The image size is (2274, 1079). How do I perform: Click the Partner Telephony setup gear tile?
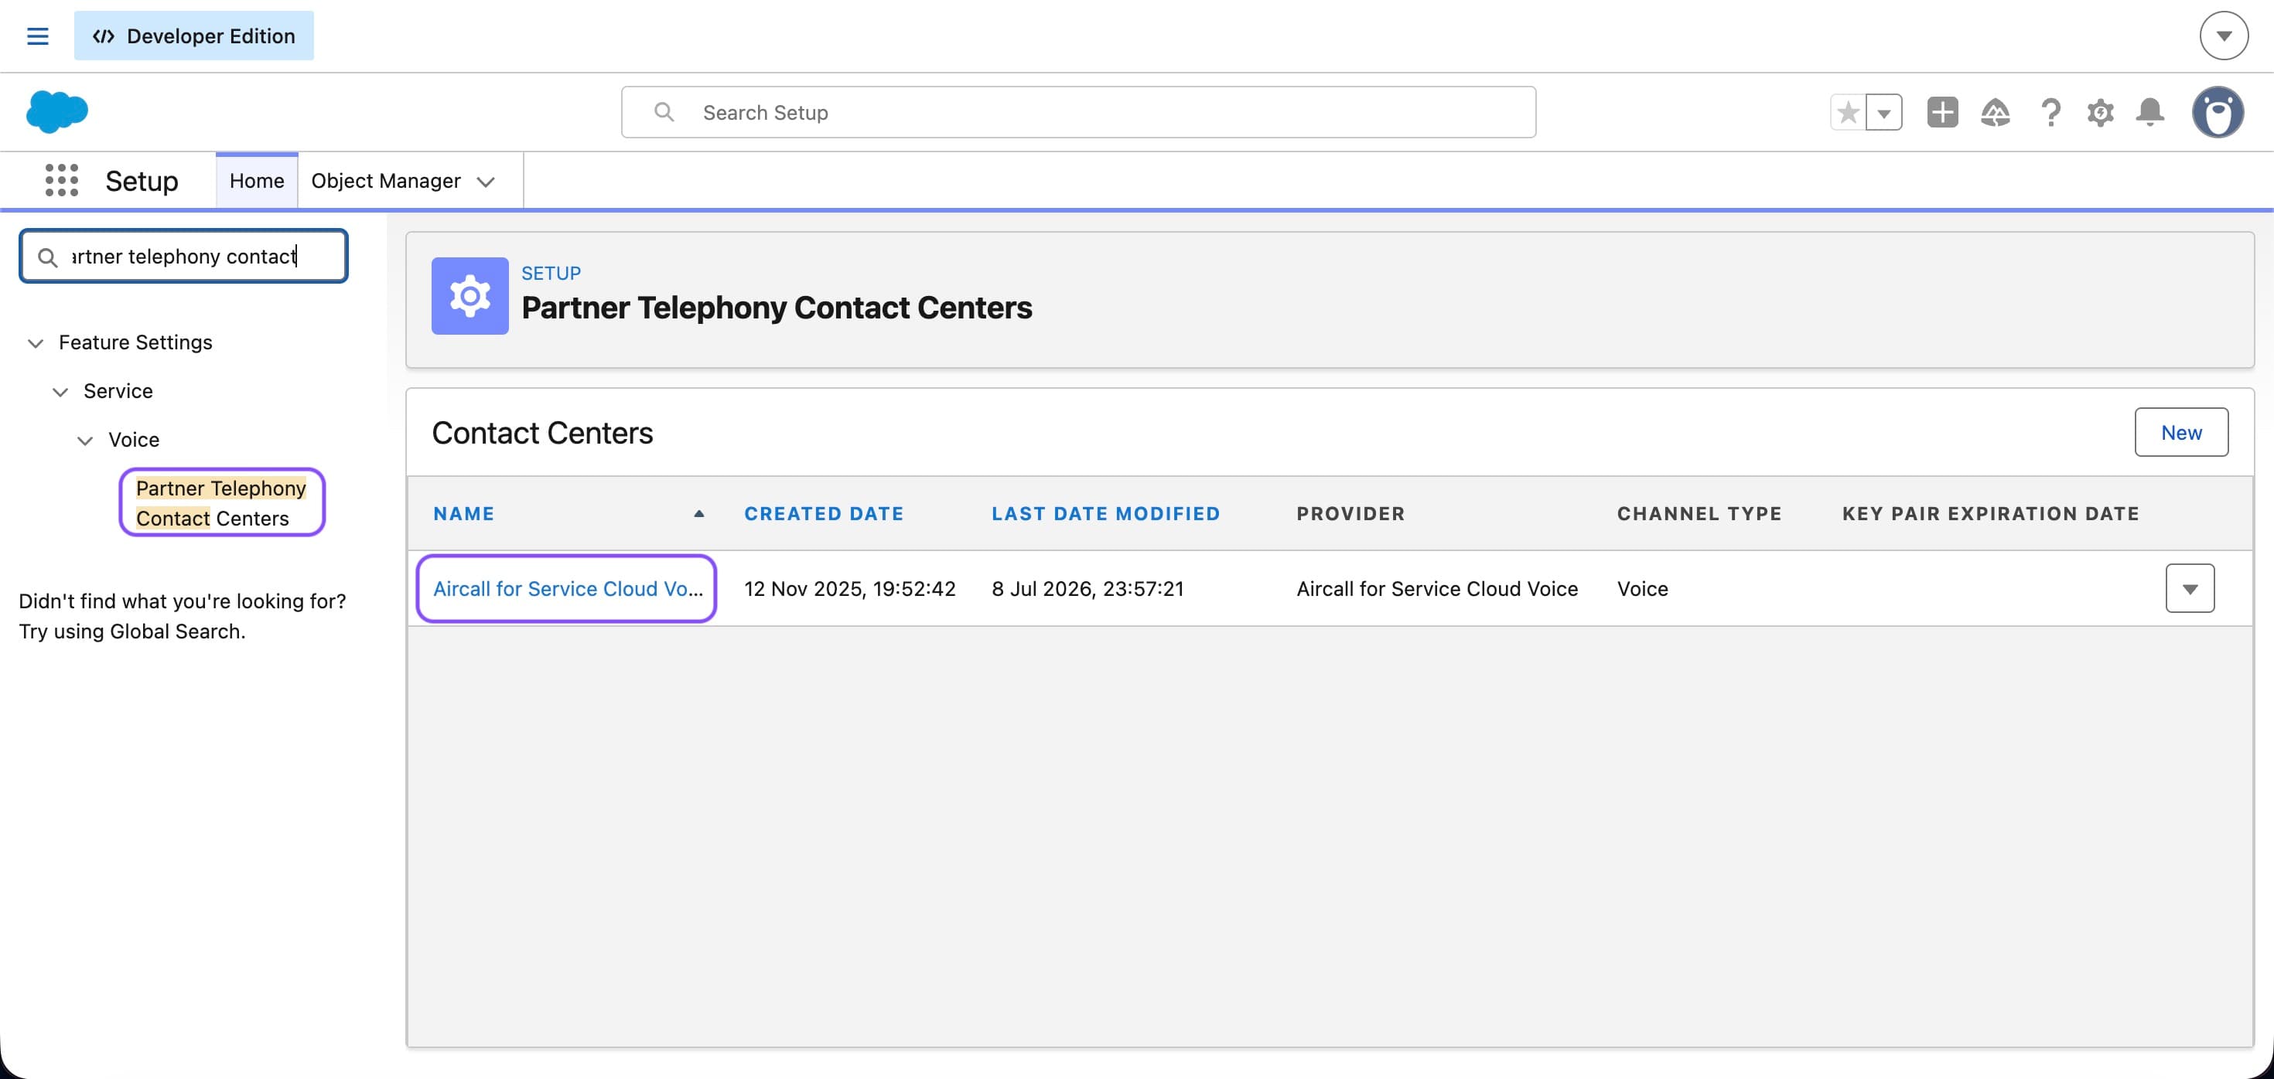(x=469, y=295)
